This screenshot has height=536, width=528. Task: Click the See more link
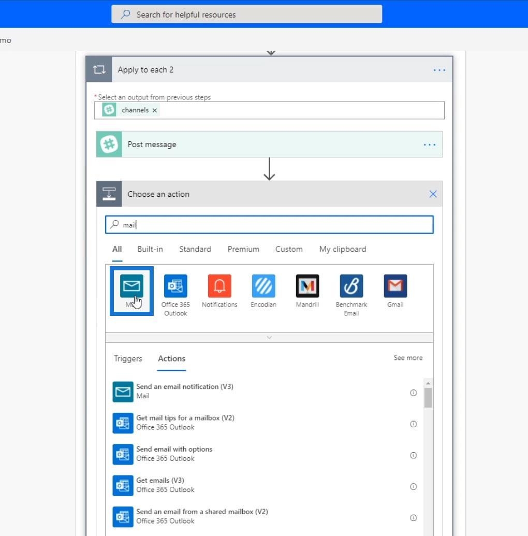(x=408, y=357)
